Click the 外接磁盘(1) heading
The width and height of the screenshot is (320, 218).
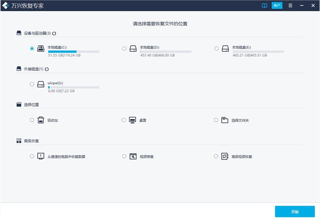tap(34, 69)
